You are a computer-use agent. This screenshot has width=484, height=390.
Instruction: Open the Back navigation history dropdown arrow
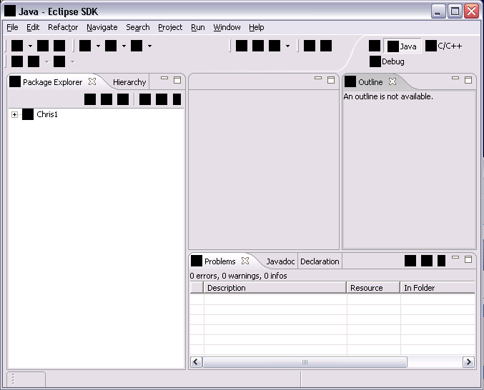click(46, 61)
